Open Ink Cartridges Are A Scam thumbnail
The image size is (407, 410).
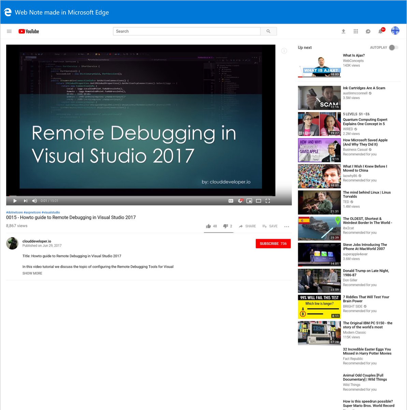coord(319,98)
